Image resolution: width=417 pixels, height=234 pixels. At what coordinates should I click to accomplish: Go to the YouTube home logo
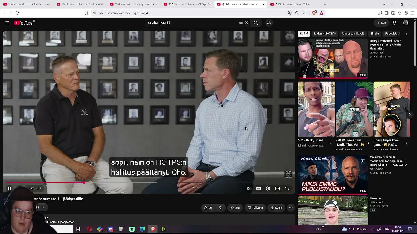click(24, 23)
